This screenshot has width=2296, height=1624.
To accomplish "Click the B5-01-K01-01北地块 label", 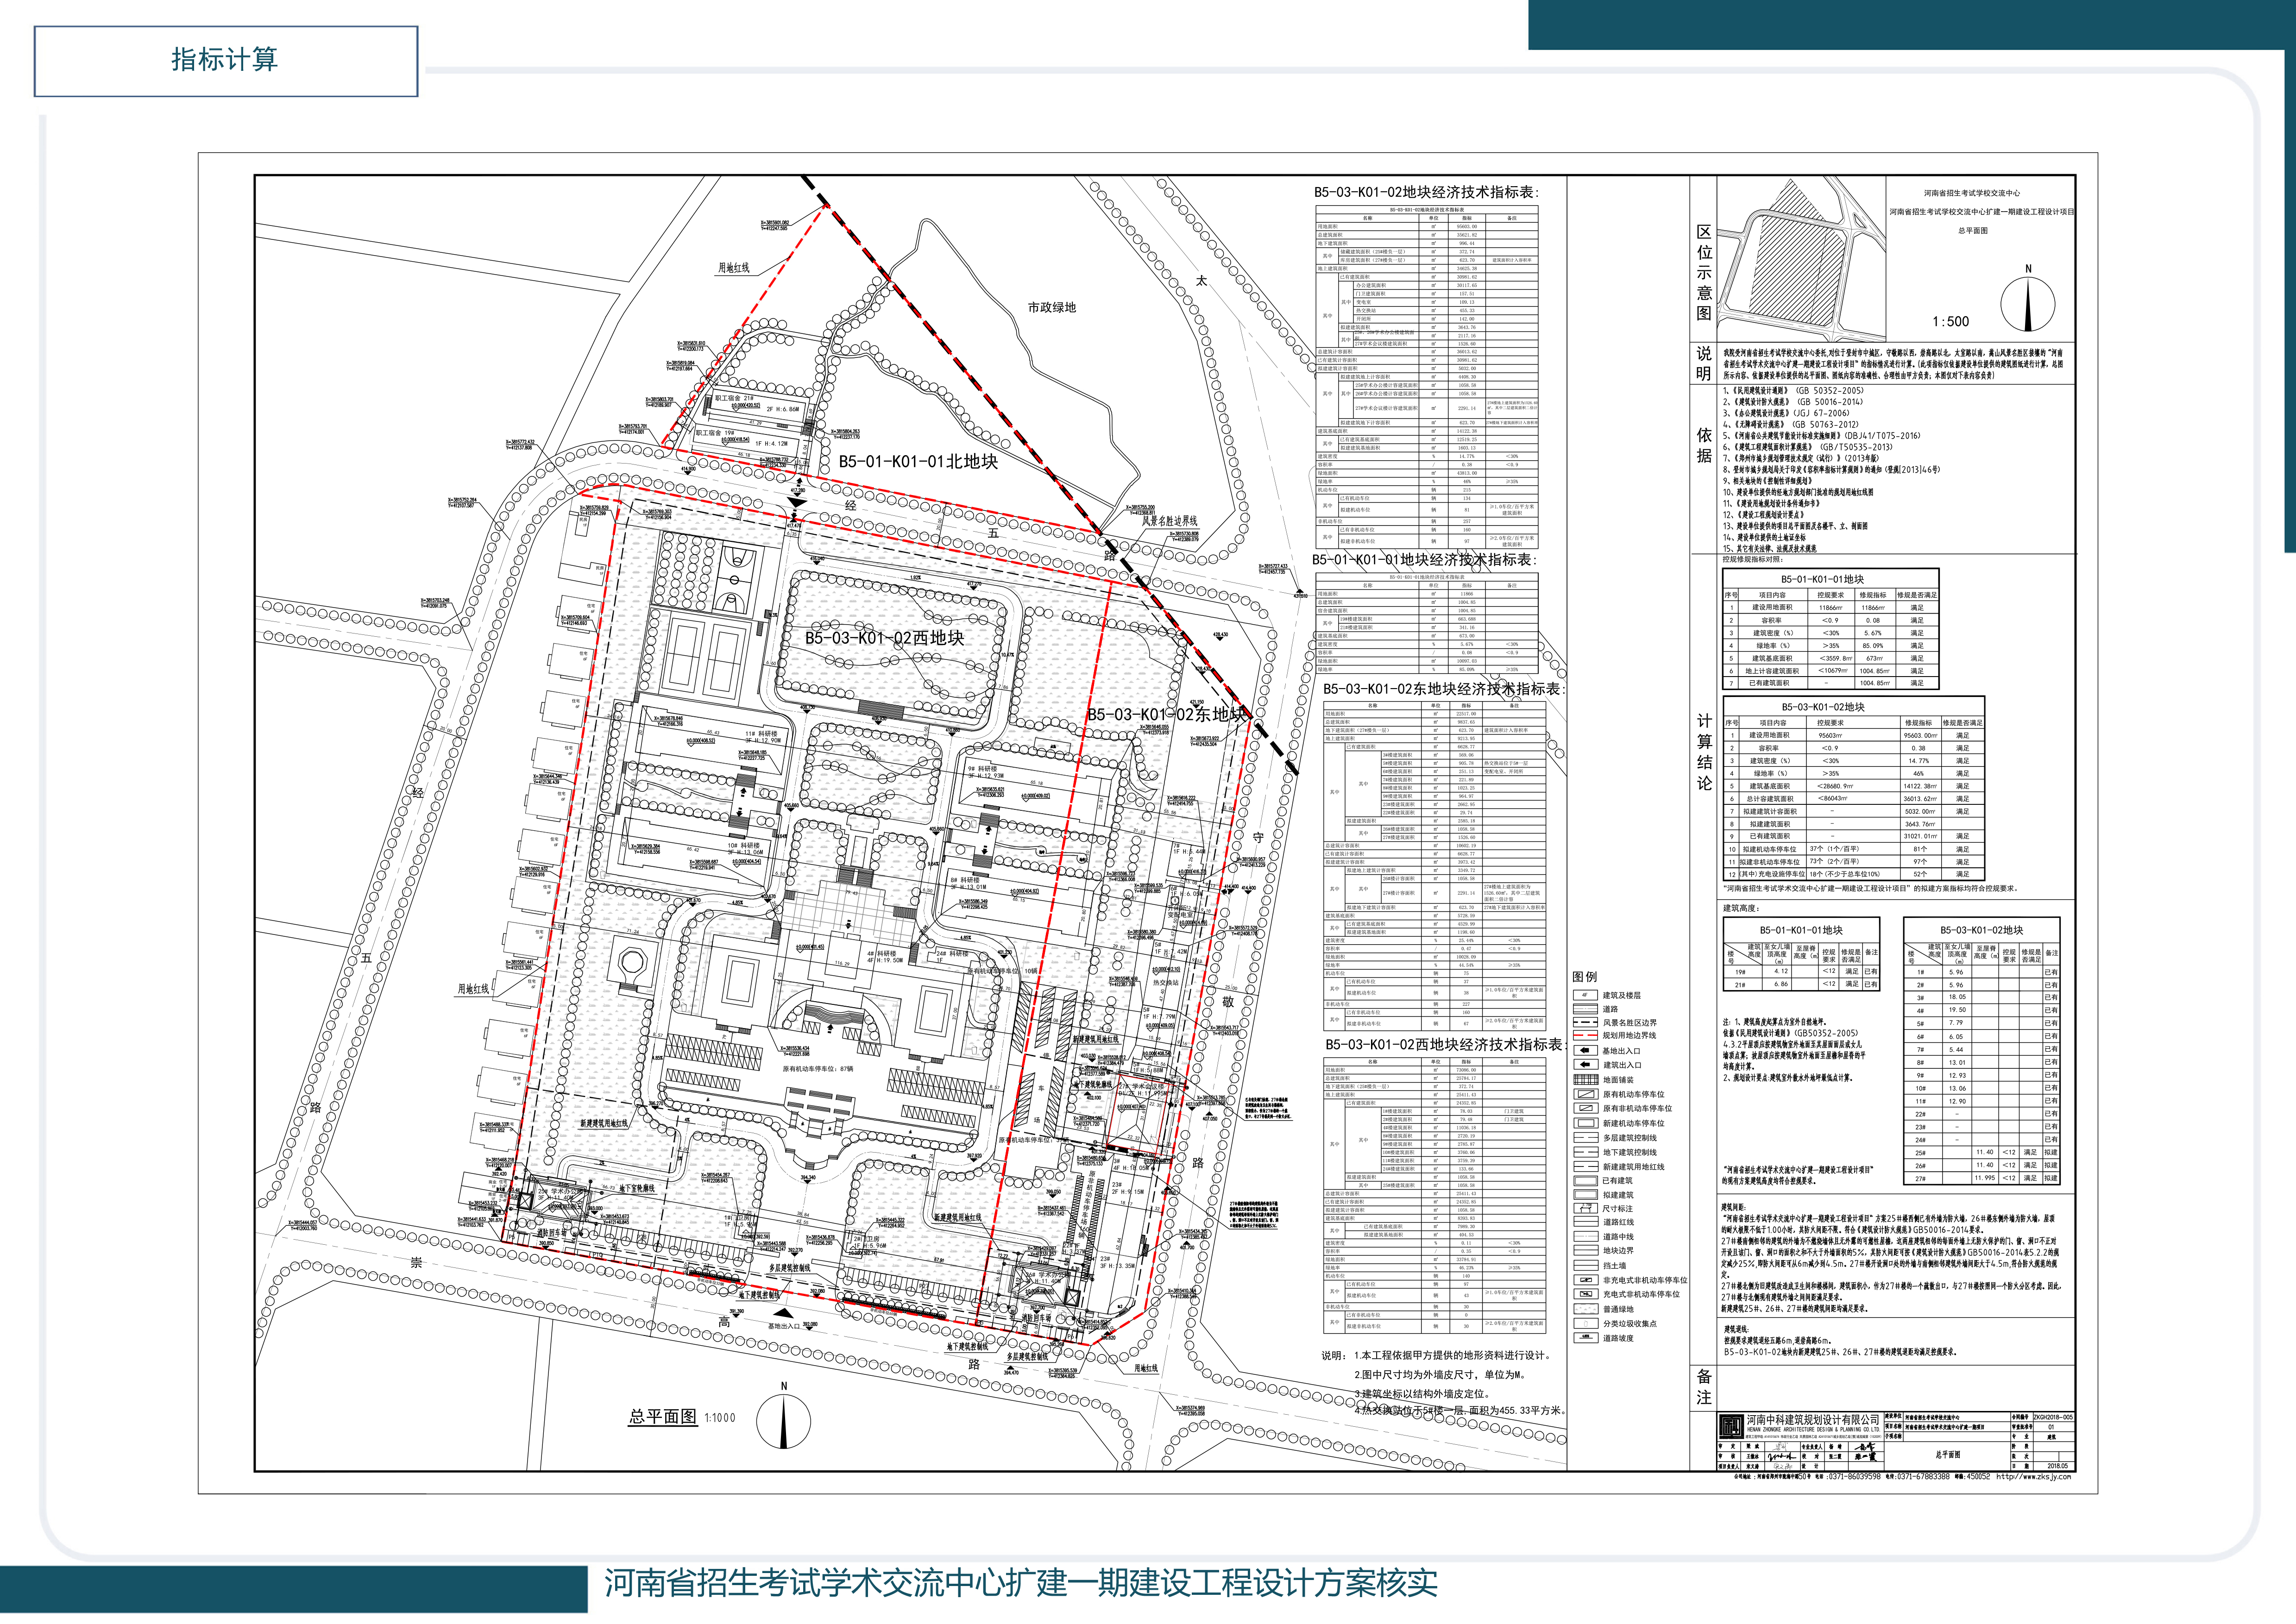I will point(917,462).
